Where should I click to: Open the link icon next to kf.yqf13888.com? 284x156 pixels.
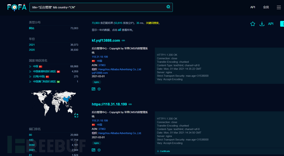pyautogui.click(x=123, y=40)
